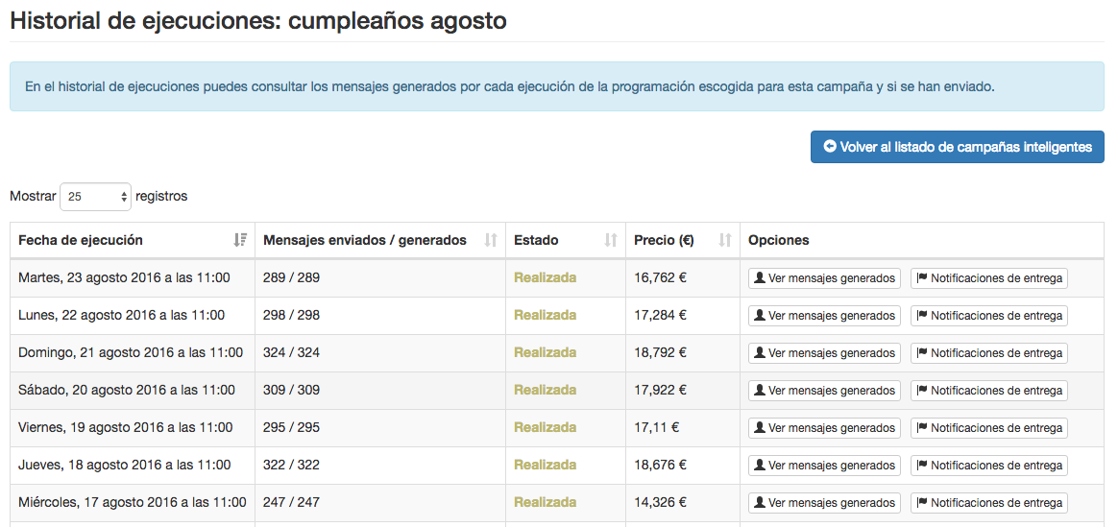Screen dimensions: 1118x527
Task: Ver mensajes generados for Domingo 21 agosto
Action: [x=824, y=353]
